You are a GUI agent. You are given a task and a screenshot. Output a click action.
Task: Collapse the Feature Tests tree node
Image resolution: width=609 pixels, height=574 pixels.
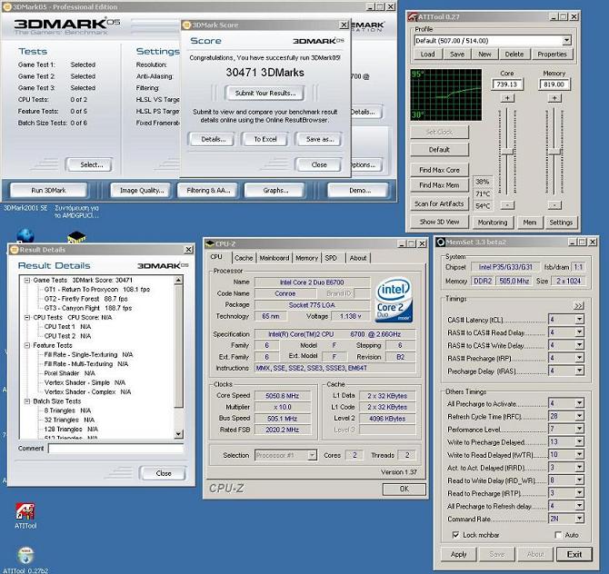click(27, 345)
